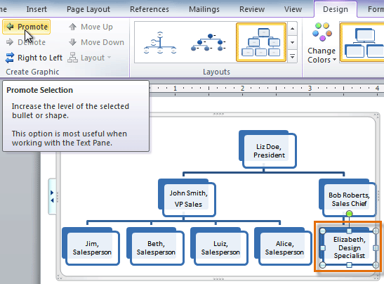384x284 pixels.
Task: Select the Liz Doe, President box
Action: (268, 150)
